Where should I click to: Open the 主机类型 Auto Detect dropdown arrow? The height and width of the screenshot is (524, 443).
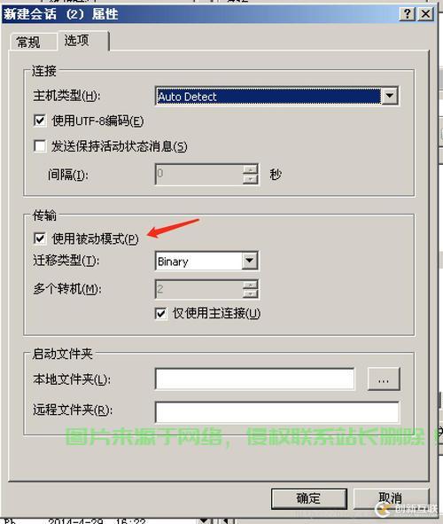[x=389, y=96]
